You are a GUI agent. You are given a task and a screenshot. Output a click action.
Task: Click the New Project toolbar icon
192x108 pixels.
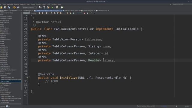pos(1,7)
